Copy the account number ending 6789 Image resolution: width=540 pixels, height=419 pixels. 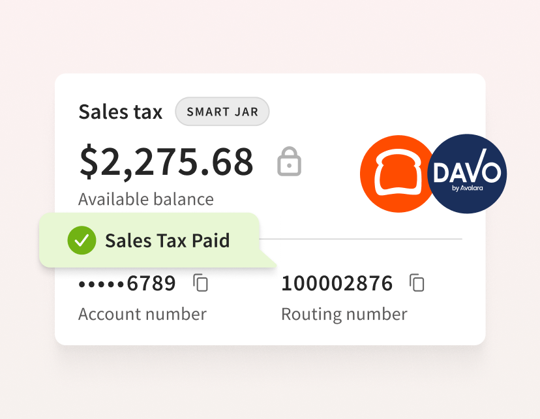(200, 283)
